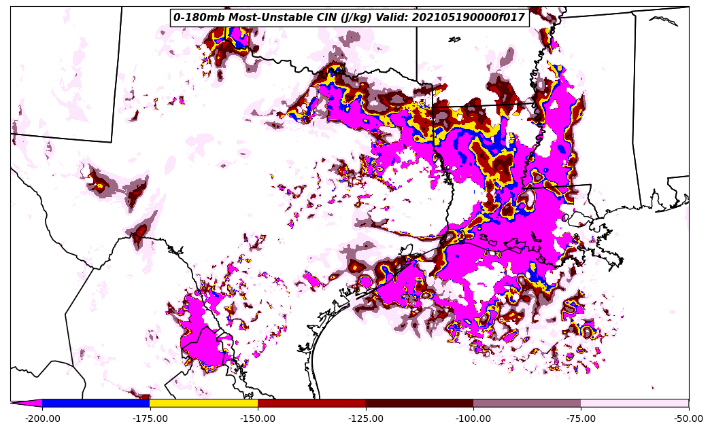Select the -100.00 tick label
Image resolution: width=710 pixels, height=430 pixels.
473,418
